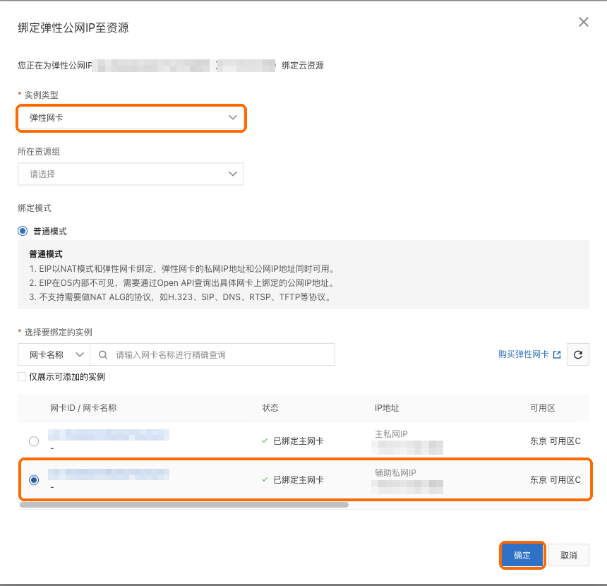Click the dialog title 绑定弹性公网IP至资源
This screenshot has width=607, height=586.
tap(73, 28)
